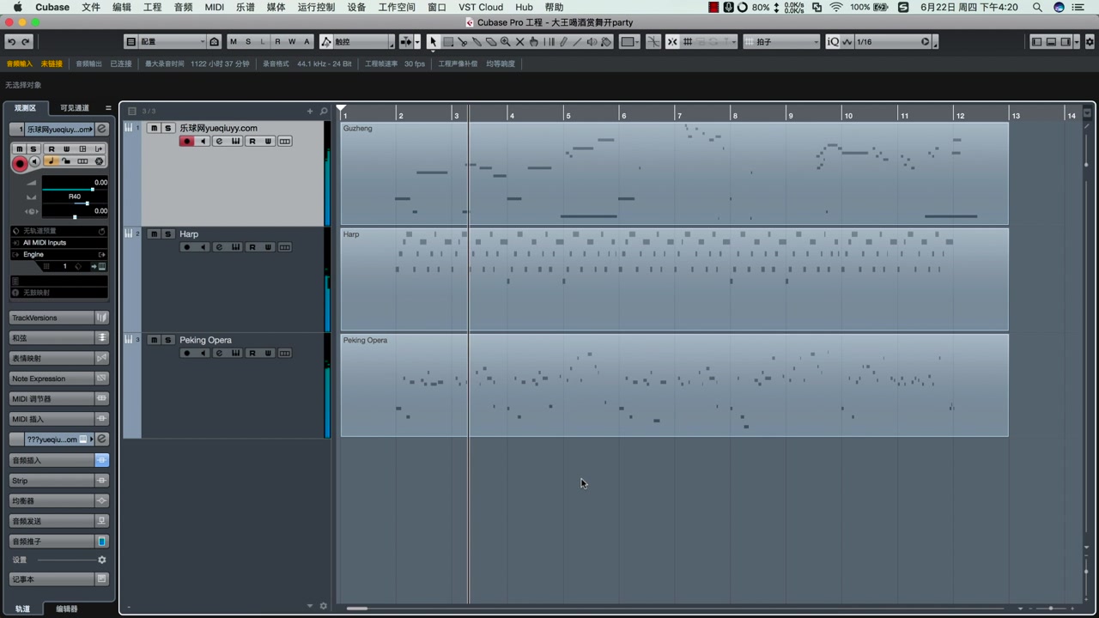1099x618 pixels.
Task: Click the Undo arrow in the toolbar
Action: (11, 41)
